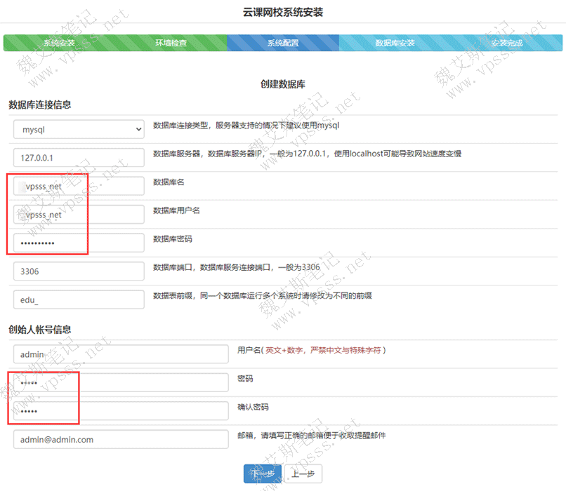Click the 创始人帐号信息 section heading
The image size is (566, 491).
[40, 329]
